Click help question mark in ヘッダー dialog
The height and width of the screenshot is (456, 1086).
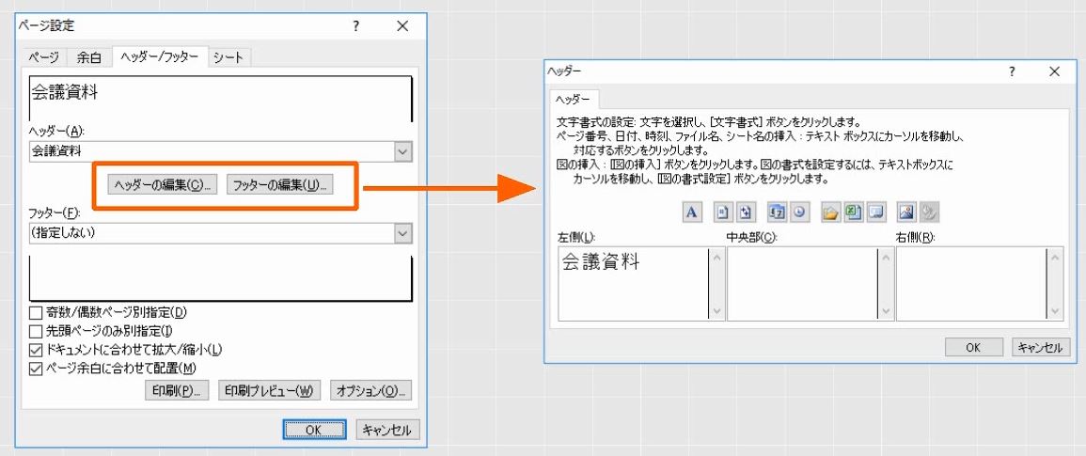(1012, 71)
